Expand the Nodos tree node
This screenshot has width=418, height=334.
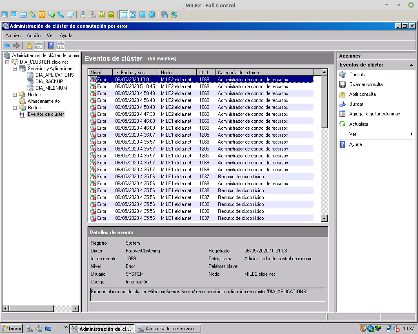[x=15, y=95]
